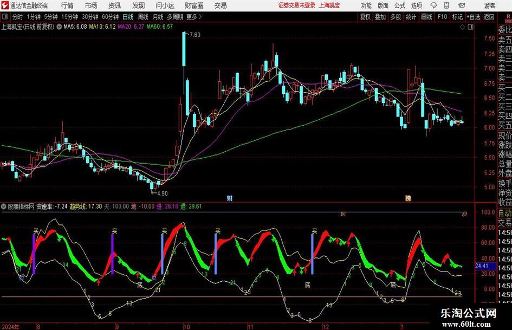Image resolution: width=512 pixels, height=330 pixels.
Task: Click the 上海凯宝 stock name in the title bar
Action: click(329, 5)
